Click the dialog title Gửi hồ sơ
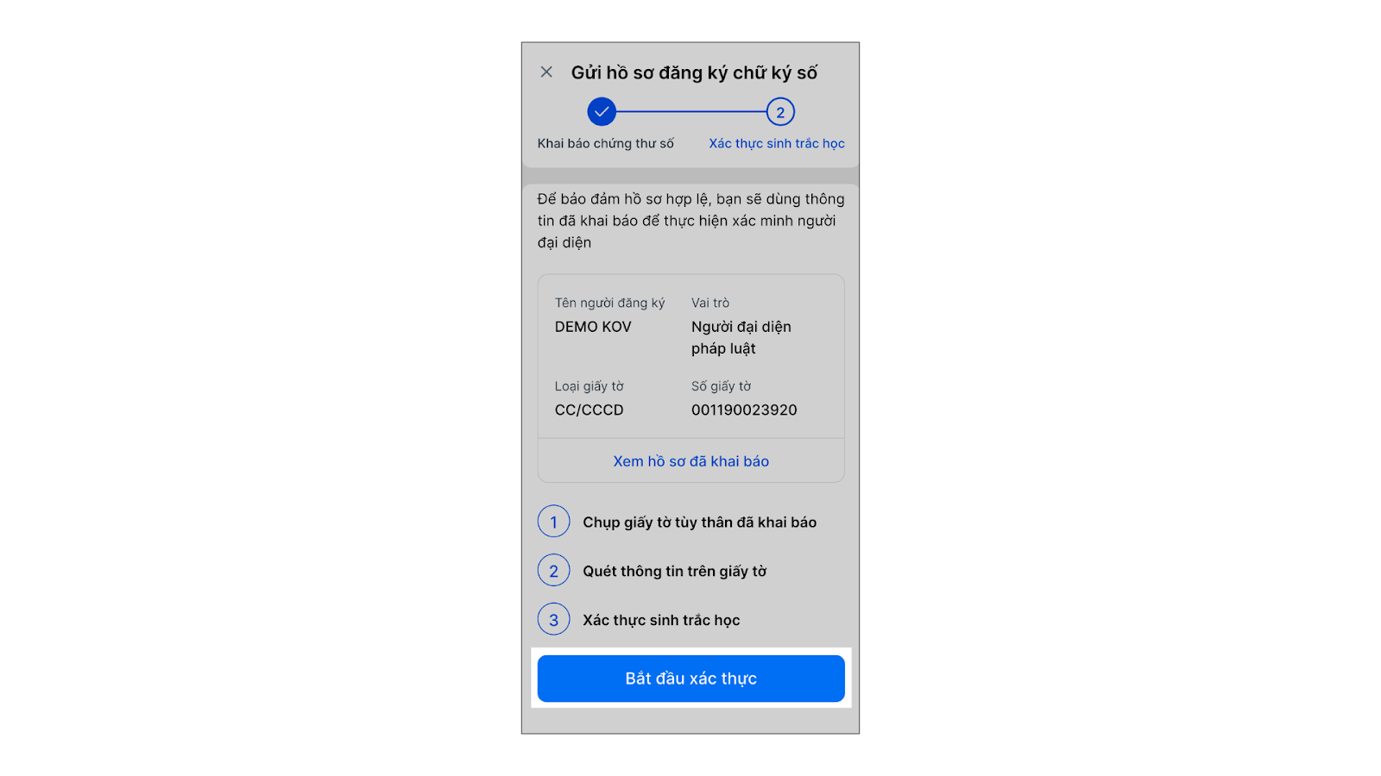The width and height of the screenshot is (1381, 776). [x=694, y=73]
